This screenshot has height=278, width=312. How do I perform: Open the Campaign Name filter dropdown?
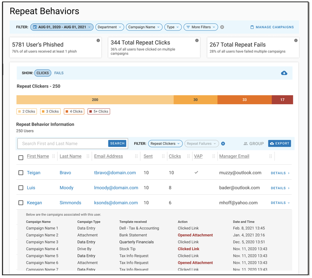pos(144,27)
